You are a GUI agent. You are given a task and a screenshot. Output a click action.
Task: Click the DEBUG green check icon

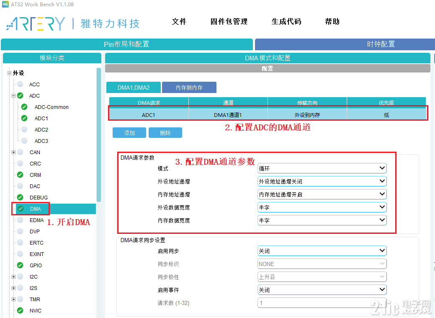tap(20, 197)
